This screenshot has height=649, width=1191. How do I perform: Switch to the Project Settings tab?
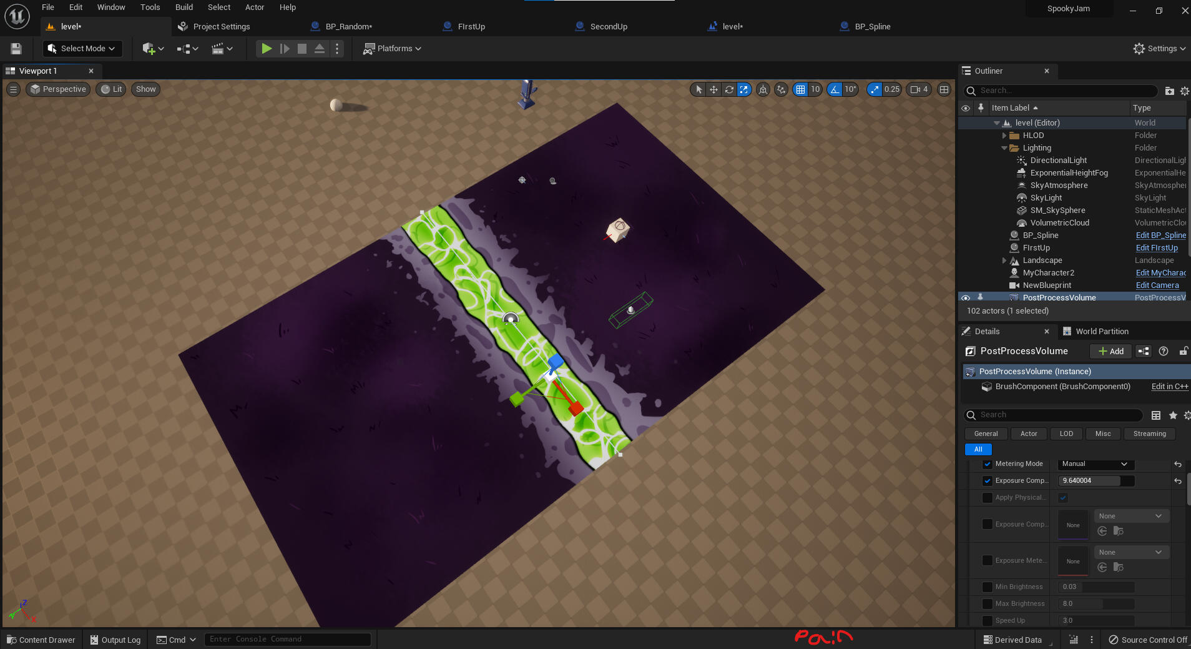221,26
